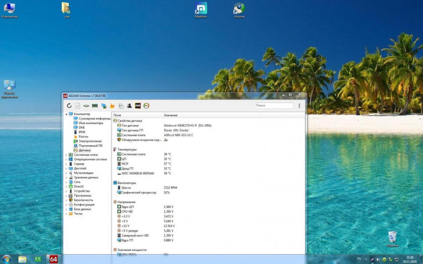Viewport: 423px width, 264px height.
Task: Launch the flame stability test icon
Action: point(112,106)
